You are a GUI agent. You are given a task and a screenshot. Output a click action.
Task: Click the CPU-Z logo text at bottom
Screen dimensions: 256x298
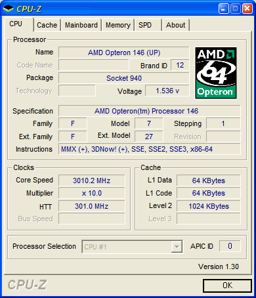tap(27, 285)
